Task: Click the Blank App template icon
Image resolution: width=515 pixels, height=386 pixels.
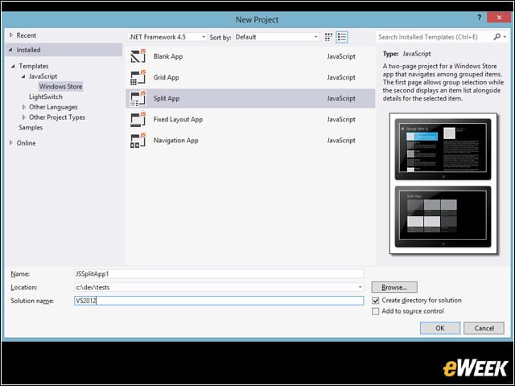Action: pos(138,56)
